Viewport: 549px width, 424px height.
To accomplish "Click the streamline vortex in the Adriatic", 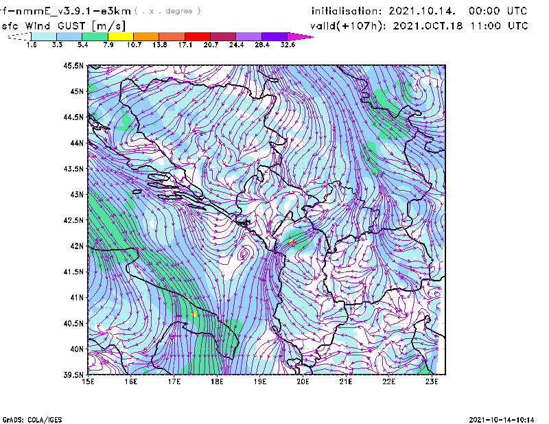I will (244, 252).
